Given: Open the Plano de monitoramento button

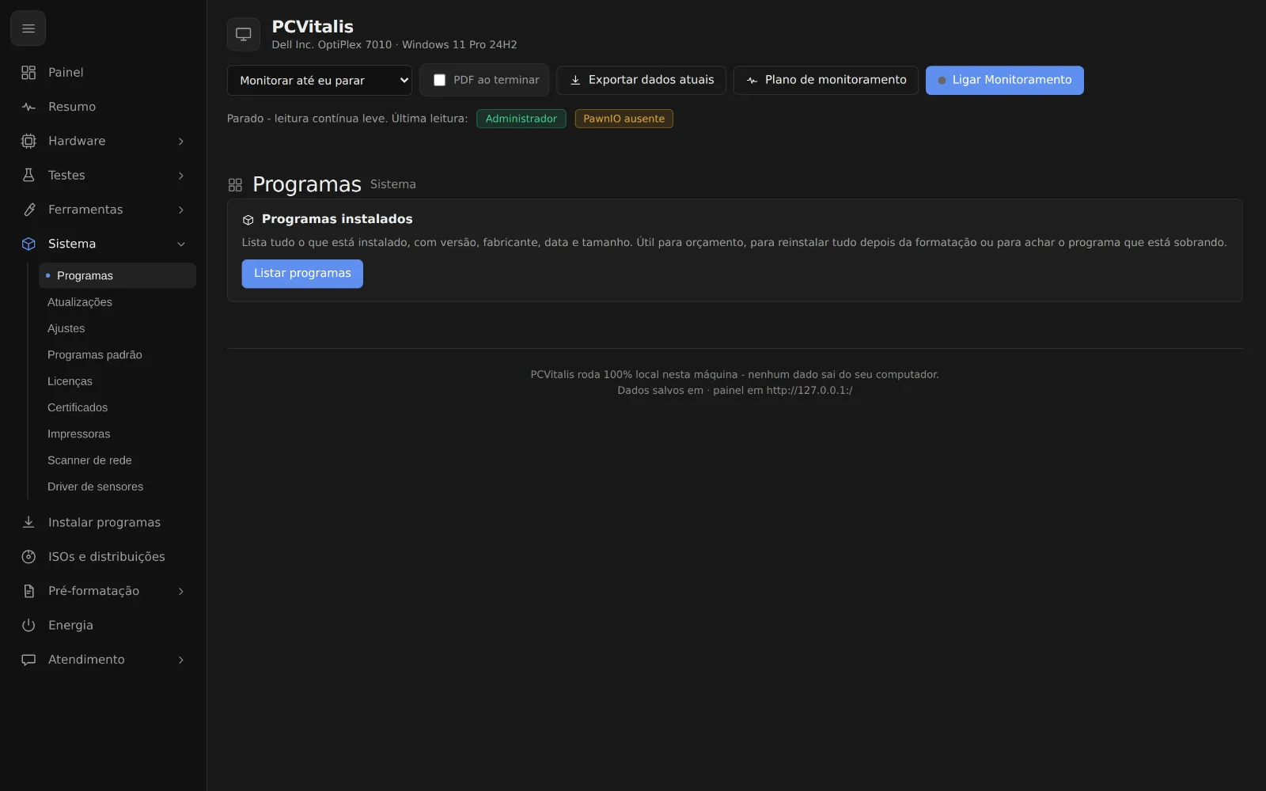Looking at the screenshot, I should (x=826, y=80).
